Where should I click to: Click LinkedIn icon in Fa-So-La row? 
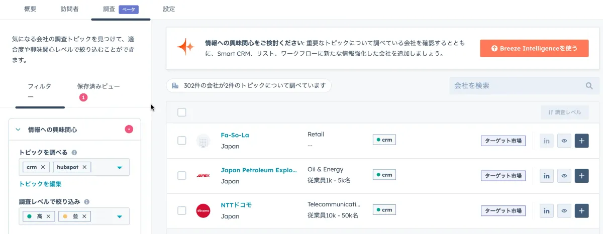(x=546, y=141)
